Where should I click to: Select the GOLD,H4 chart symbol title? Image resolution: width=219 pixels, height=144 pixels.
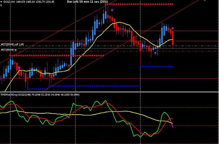[9, 2]
